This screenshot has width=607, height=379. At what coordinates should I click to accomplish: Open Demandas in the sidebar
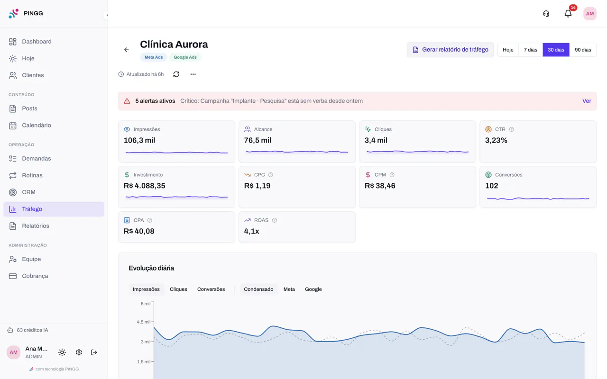point(54,159)
